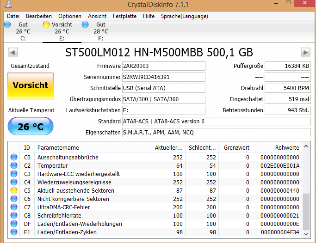This screenshot has width=316, height=243.
Task: Select the UltraDMA-CRC-Fehler parameter name
Action: (x=63, y=207)
